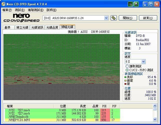Viewport: 161px width, 125px height.
Task: Click the Nero CD-DVD Speed logo
Action: pyautogui.click(x=21, y=18)
